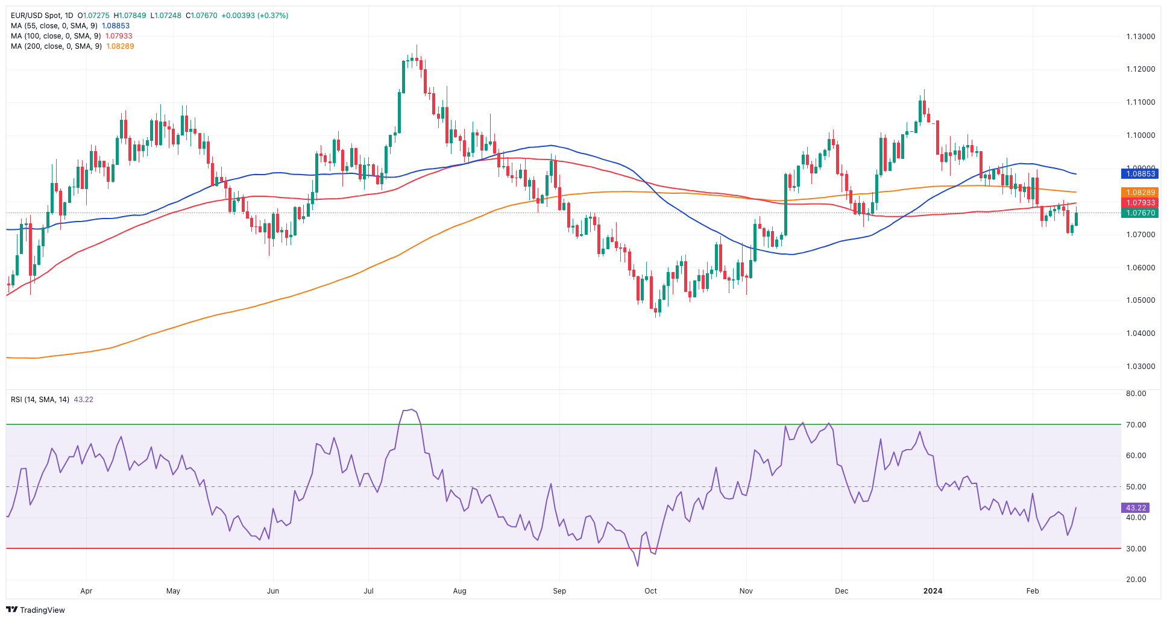
Task: Click the Aug date axis label
Action: (459, 591)
